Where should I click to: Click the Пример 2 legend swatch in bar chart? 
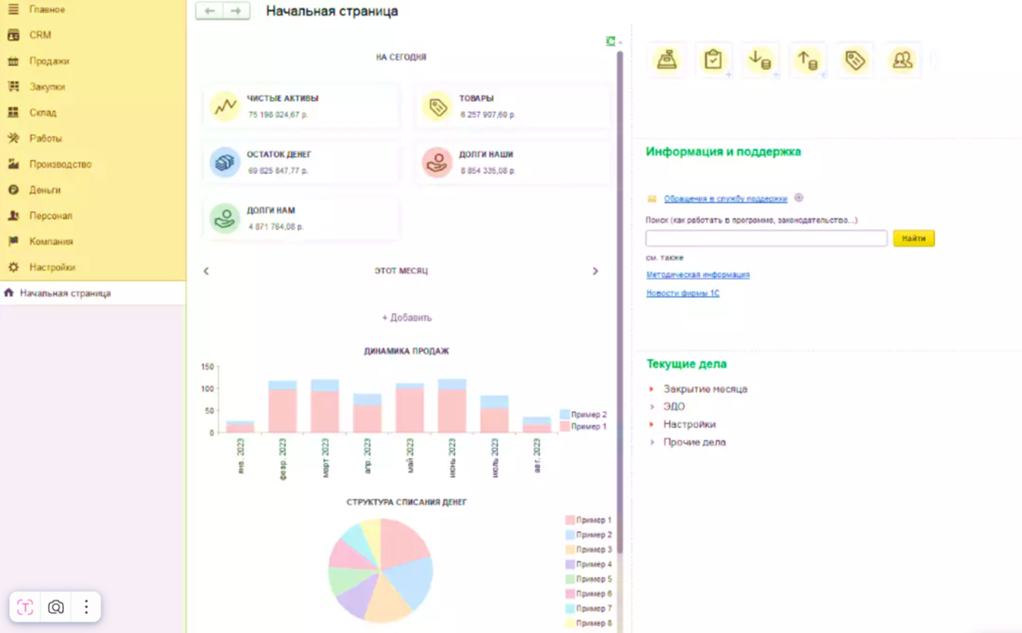pos(564,414)
